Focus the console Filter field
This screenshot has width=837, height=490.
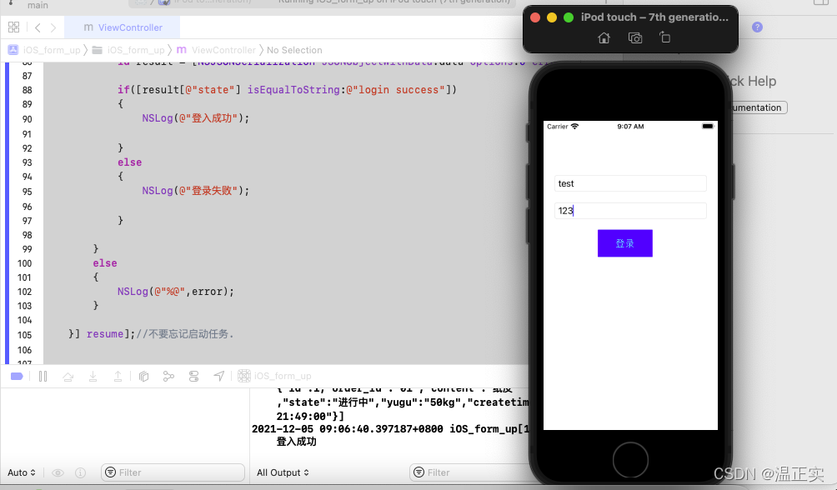tap(469, 472)
